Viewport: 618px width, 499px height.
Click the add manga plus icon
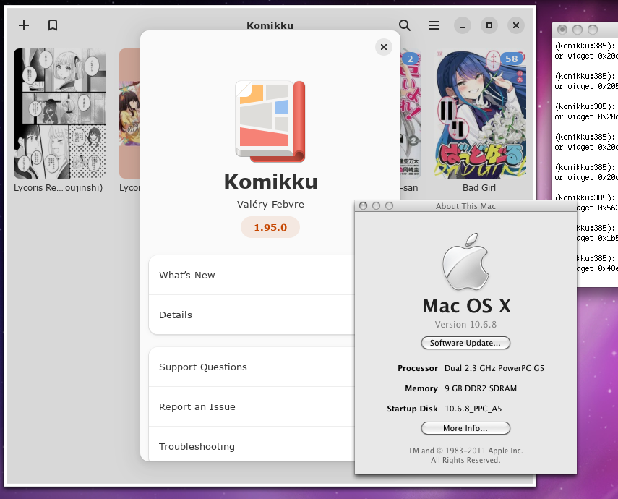(x=24, y=25)
